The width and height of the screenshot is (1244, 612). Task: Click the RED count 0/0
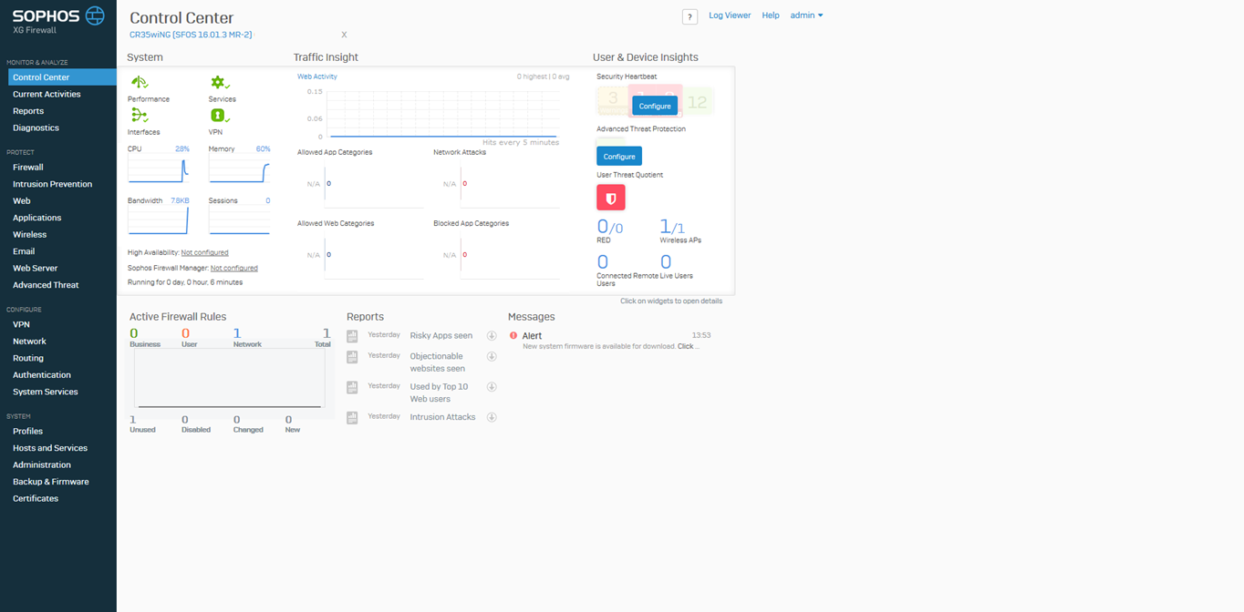(x=610, y=227)
